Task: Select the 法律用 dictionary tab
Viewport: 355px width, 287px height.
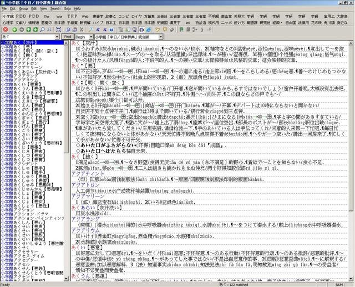Action: (303, 23)
